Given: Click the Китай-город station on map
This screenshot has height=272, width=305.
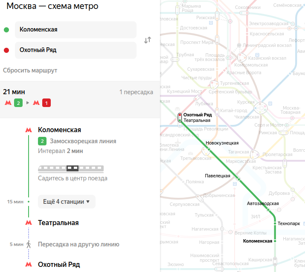Looking at the screenshot, I should pyautogui.click(x=233, y=110).
